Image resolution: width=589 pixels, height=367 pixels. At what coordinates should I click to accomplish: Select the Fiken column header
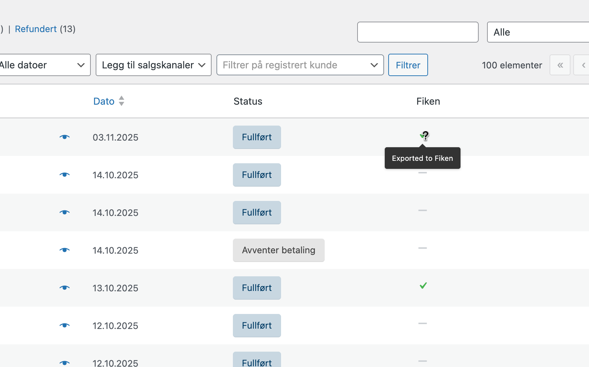point(428,101)
